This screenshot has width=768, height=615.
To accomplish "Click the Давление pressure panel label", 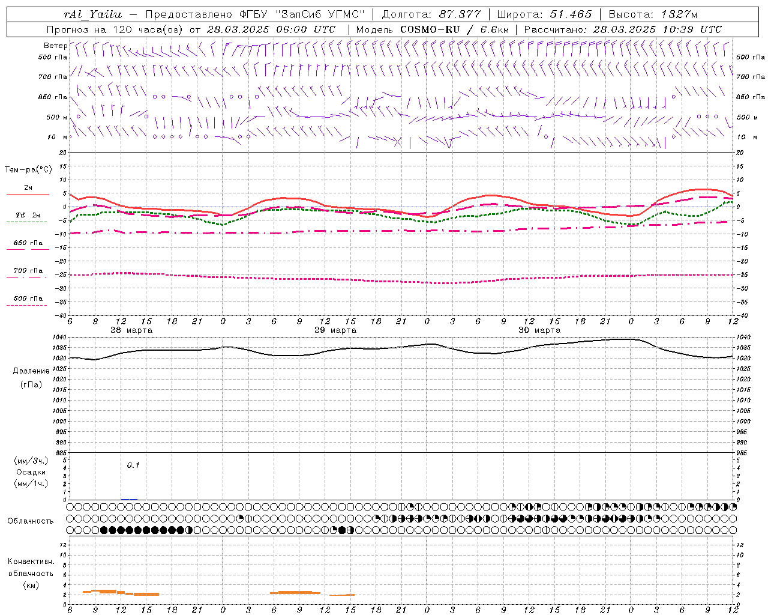I will (x=31, y=371).
